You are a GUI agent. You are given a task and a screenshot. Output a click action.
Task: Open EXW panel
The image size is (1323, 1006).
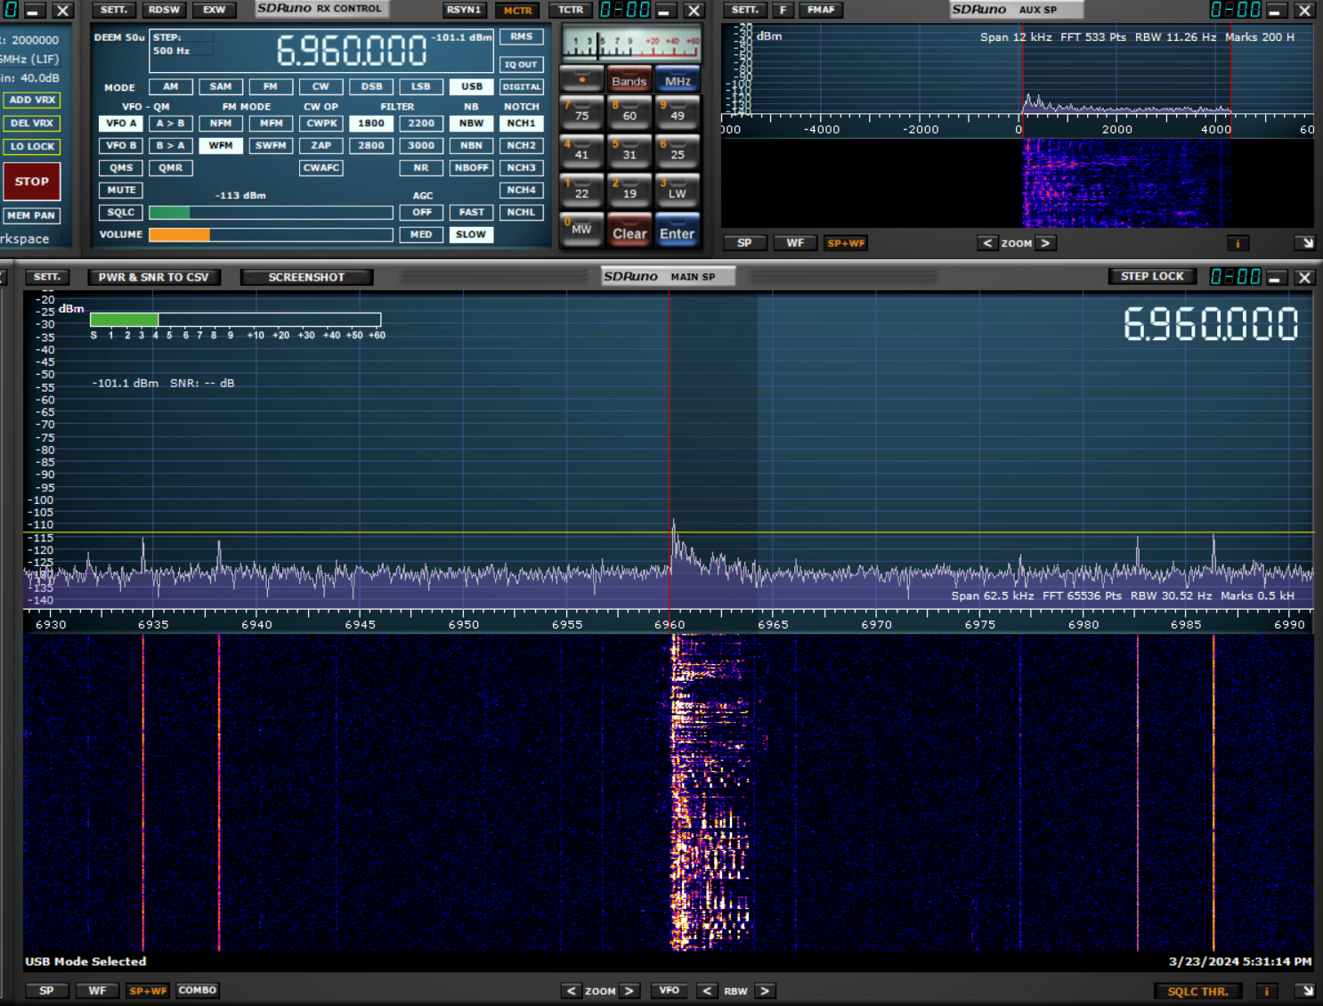(214, 10)
